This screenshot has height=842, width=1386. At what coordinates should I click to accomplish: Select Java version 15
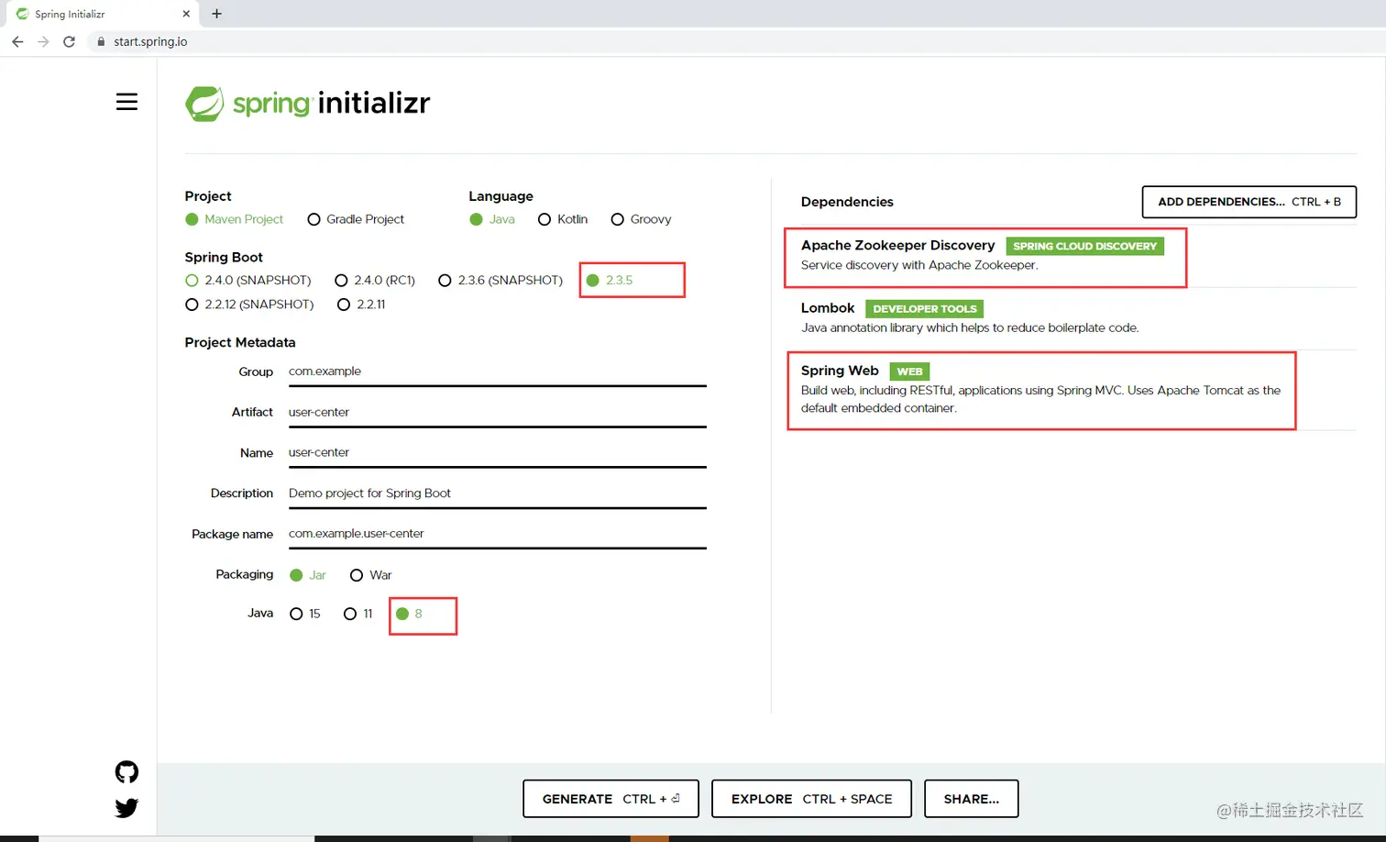click(x=305, y=614)
